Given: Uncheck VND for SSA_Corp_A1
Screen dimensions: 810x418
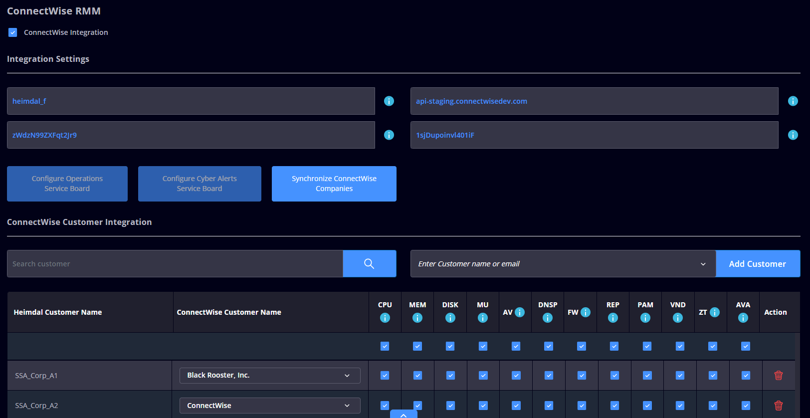Looking at the screenshot, I should click(x=680, y=376).
